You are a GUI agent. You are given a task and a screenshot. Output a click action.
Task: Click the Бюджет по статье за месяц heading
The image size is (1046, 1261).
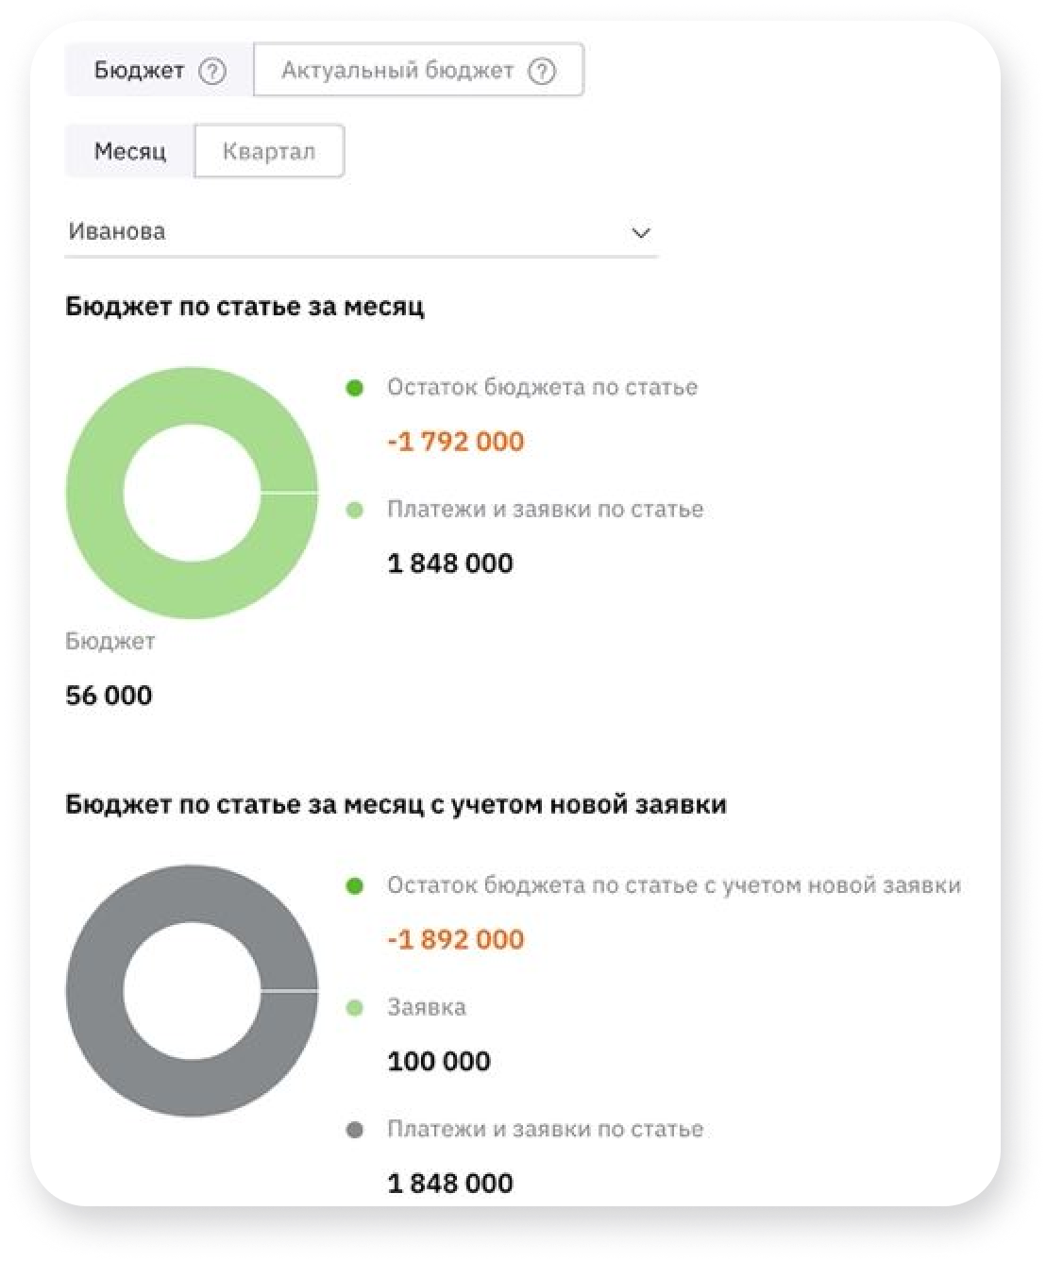coord(245,307)
